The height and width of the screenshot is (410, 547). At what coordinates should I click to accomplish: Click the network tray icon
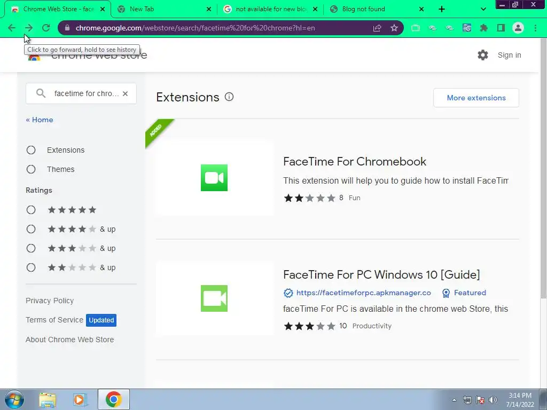(x=467, y=400)
